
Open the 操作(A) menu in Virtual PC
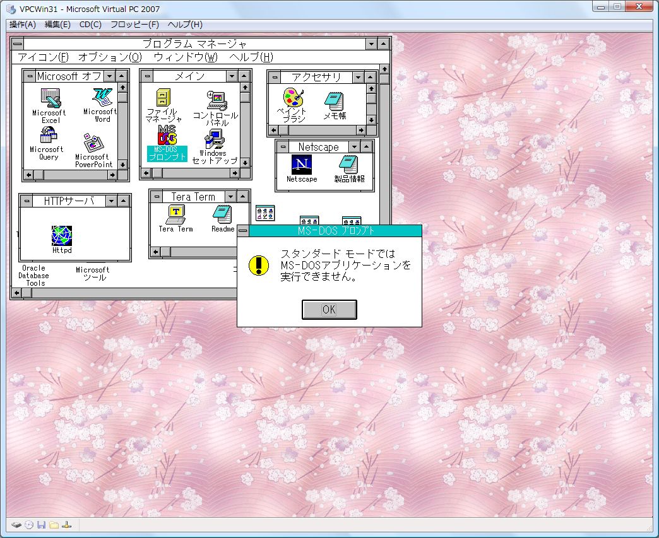(23, 25)
